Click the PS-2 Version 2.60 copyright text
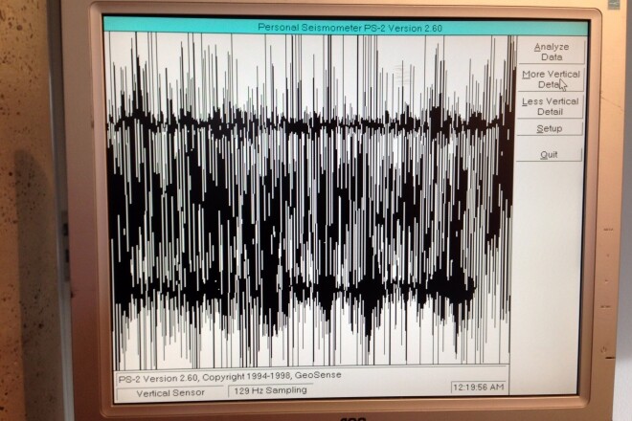This screenshot has height=421, width=632. point(230,377)
